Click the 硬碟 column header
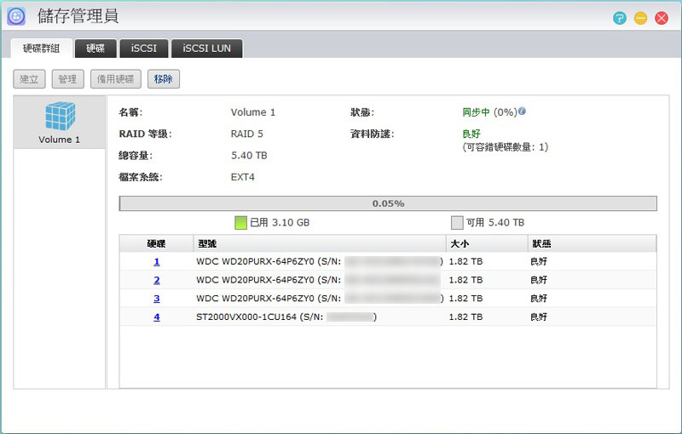Image resolution: width=682 pixels, height=434 pixels. tap(156, 243)
